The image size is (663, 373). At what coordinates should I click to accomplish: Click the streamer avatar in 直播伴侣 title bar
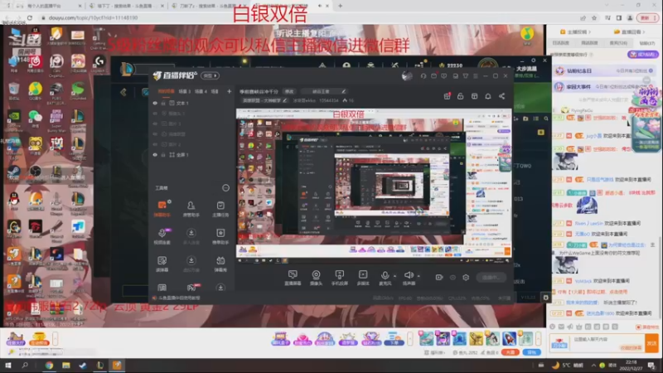407,76
